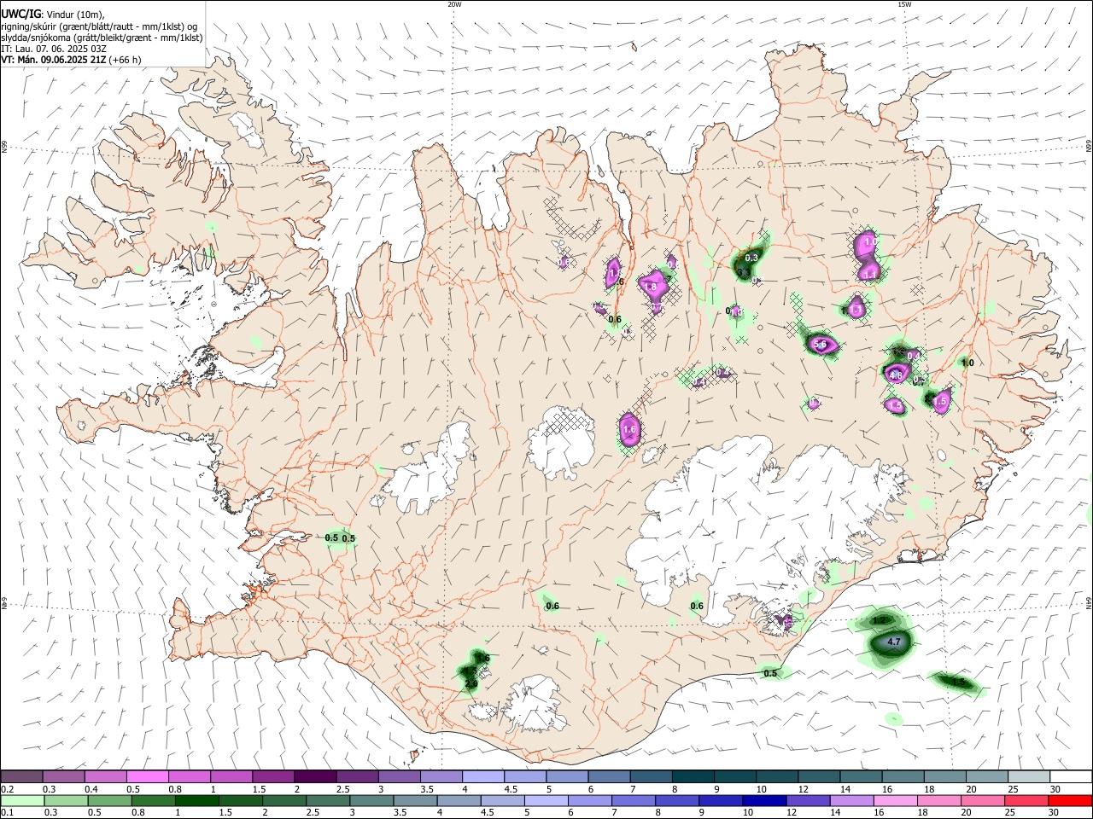Select the snow scale swatch between 0.2 and 0.3

pos(21,776)
